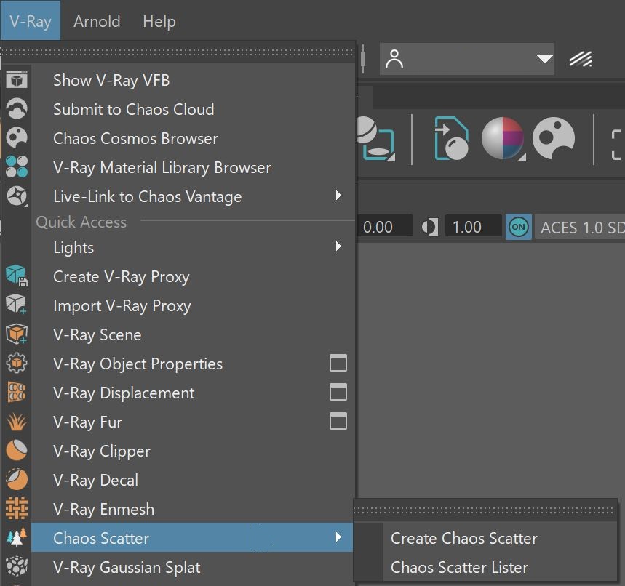625x586 pixels.
Task: Click the import-file-with-sphere shelf icon
Action: tap(451, 138)
